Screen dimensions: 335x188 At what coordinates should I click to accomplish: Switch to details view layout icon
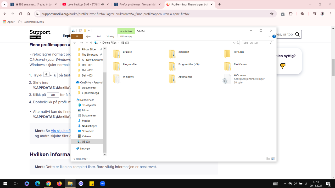pyautogui.click(x=268, y=159)
